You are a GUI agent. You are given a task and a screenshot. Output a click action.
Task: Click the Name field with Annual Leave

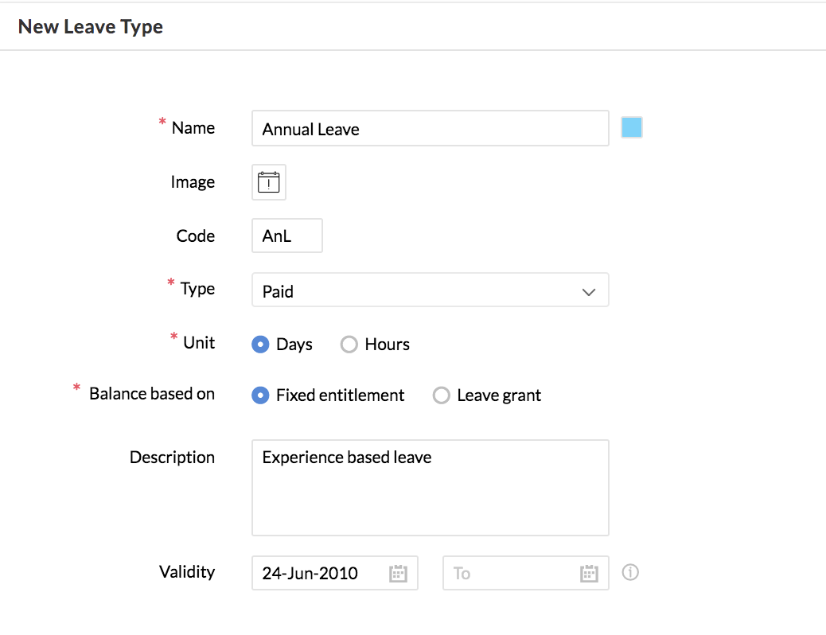pos(430,129)
